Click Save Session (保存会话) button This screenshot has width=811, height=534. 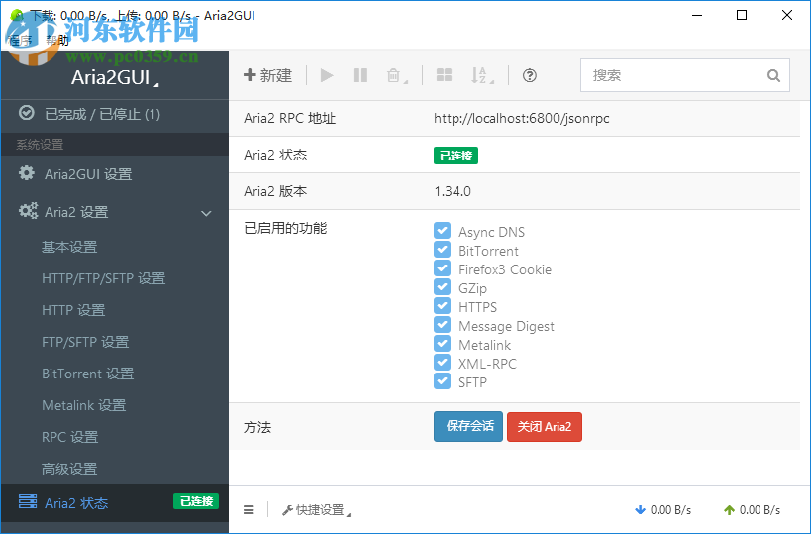[x=468, y=427]
